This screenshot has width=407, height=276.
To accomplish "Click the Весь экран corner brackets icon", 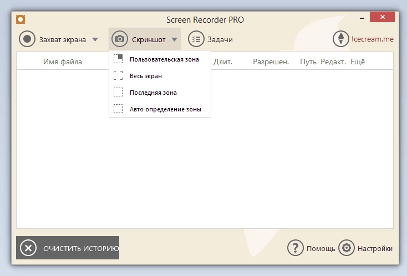I will (118, 75).
